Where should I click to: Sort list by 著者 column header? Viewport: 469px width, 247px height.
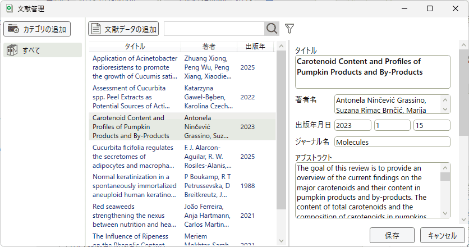[x=209, y=46]
